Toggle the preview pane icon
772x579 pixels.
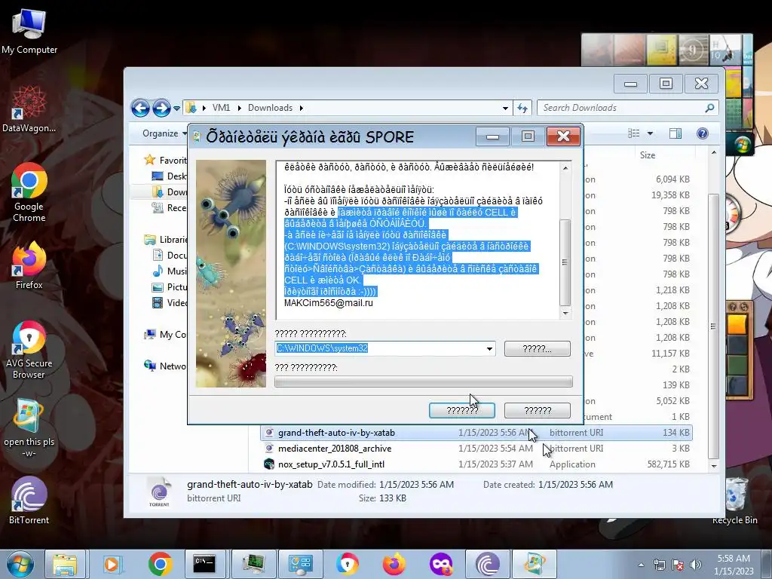(675, 133)
